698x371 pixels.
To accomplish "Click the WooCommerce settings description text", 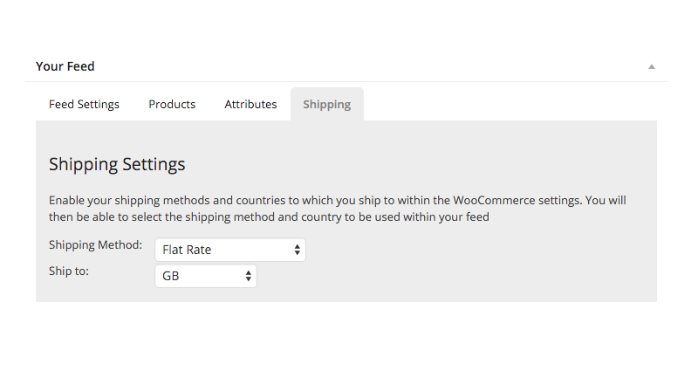I will (337, 200).
